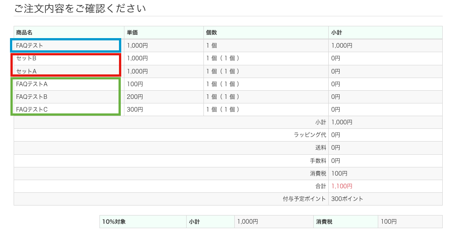Click the 0円 subtotal in FAQテストC row

tap(336, 109)
